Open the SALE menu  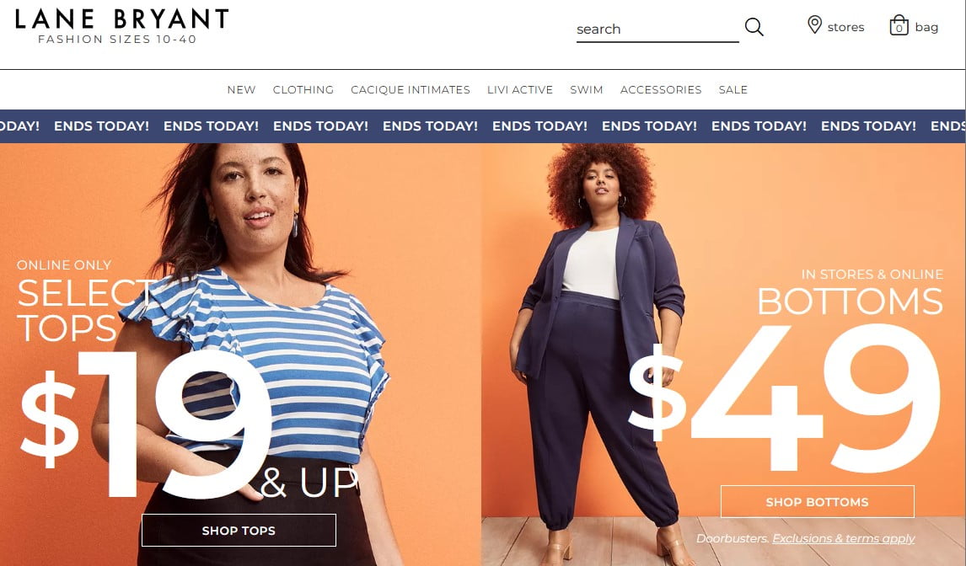pos(733,90)
